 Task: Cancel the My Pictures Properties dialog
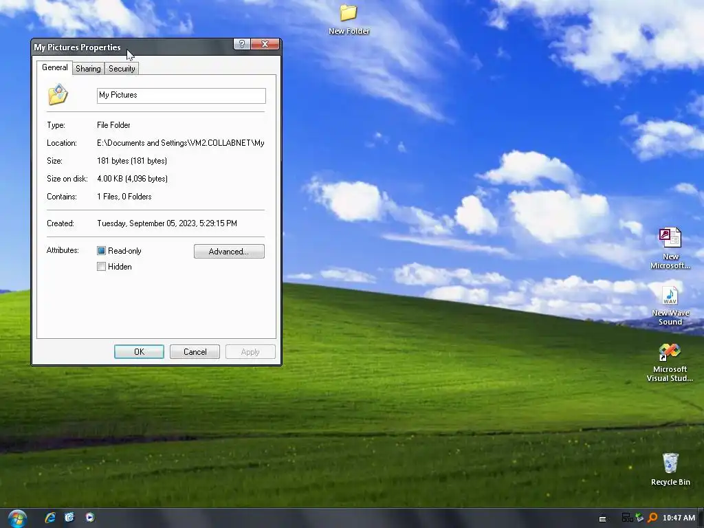[x=195, y=351]
